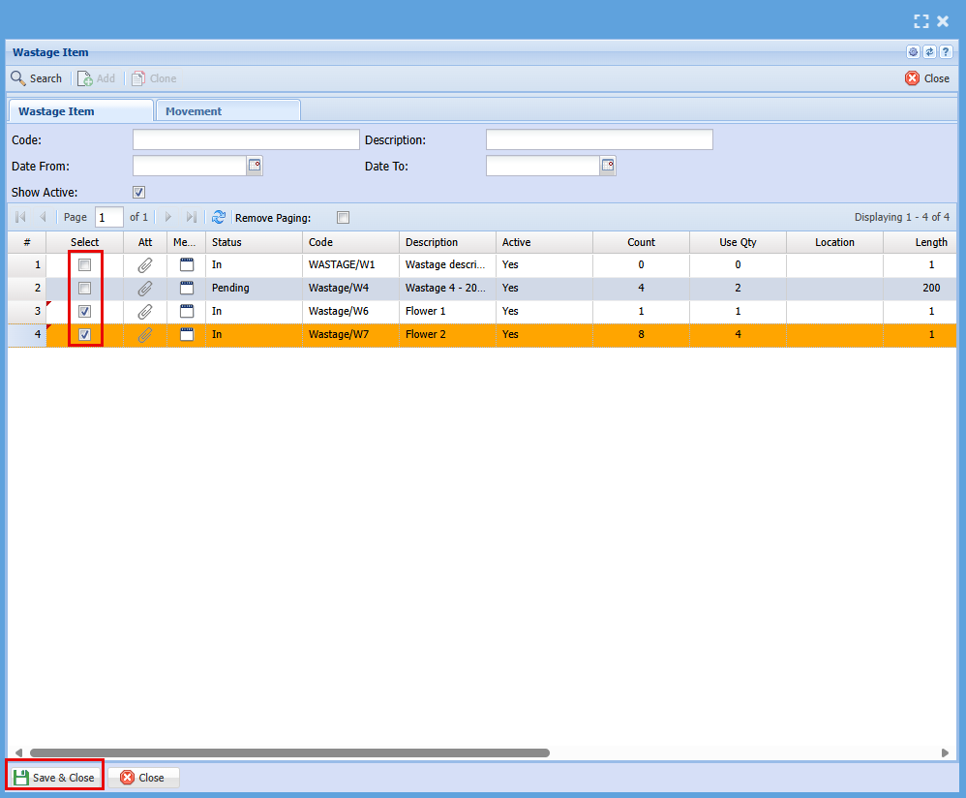Toggle the Show Active checkbox

click(x=138, y=193)
